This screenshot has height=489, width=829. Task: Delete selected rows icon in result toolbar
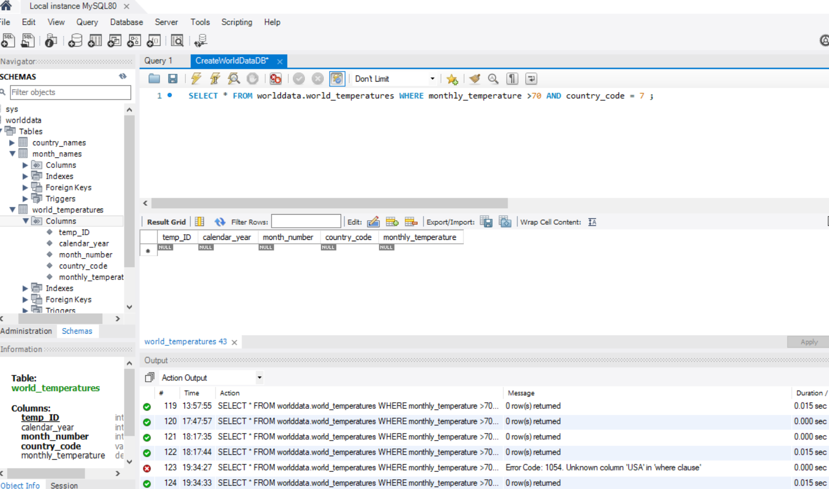tap(411, 222)
